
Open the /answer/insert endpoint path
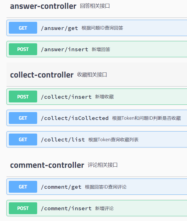coord(64,50)
